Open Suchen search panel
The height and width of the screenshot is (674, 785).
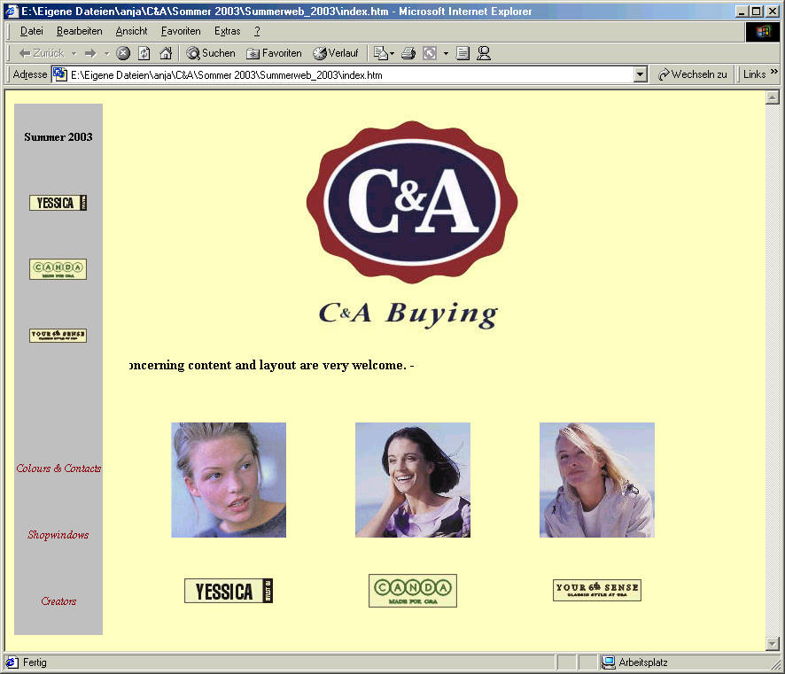211,53
